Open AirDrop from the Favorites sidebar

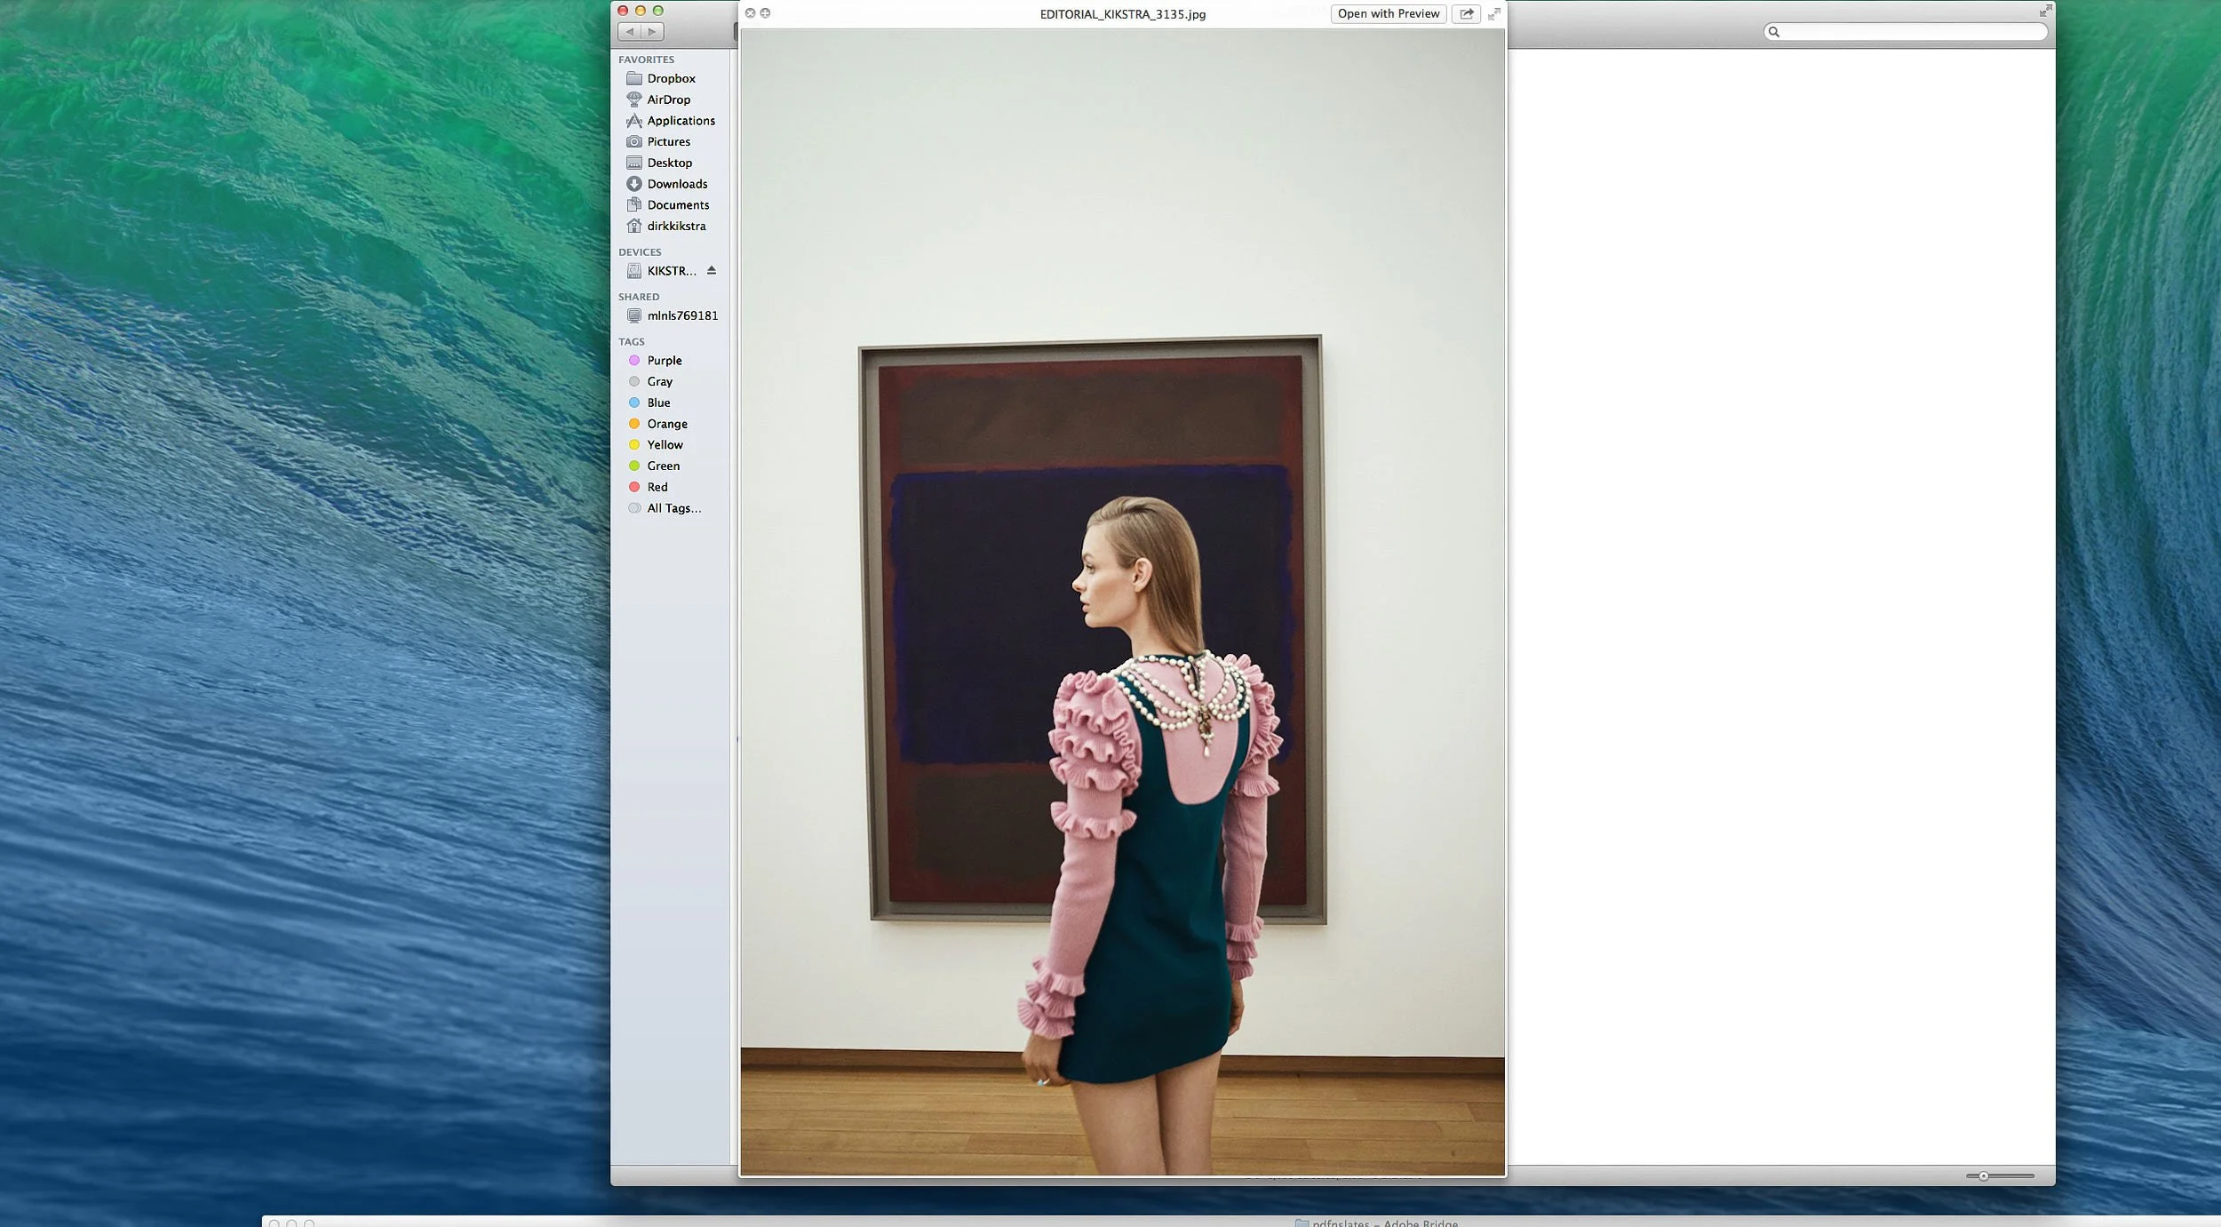669,100
